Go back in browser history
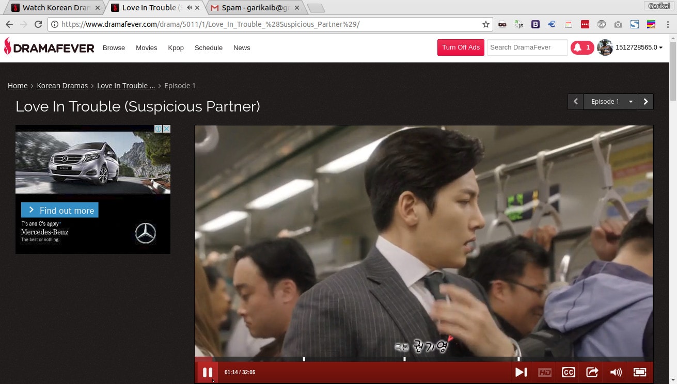The height and width of the screenshot is (384, 677). [9, 24]
